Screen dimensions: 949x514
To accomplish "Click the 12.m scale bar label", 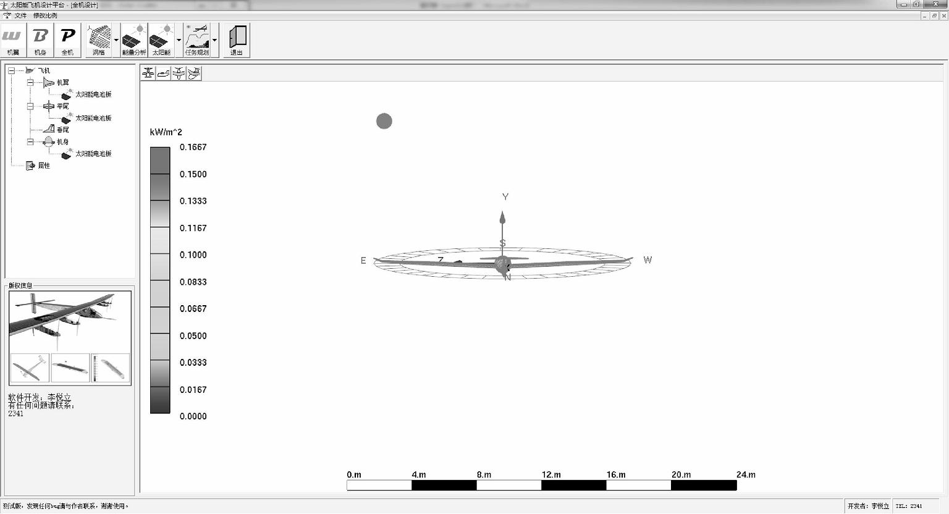I will tap(551, 474).
